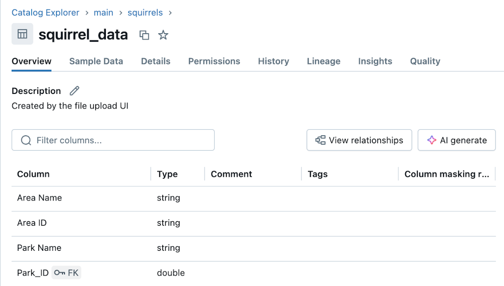This screenshot has height=286, width=504.
Task: Click the copy table name icon
Action: 144,35
